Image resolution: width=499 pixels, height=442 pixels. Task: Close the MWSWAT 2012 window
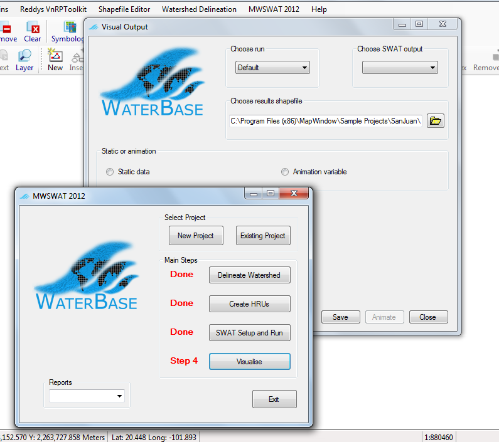(294, 193)
